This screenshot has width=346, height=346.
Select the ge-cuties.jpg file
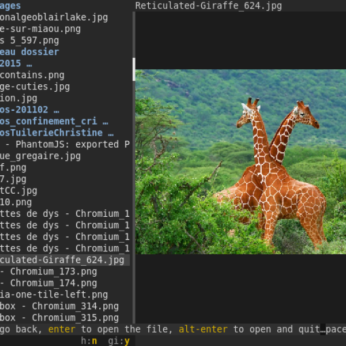point(35,86)
